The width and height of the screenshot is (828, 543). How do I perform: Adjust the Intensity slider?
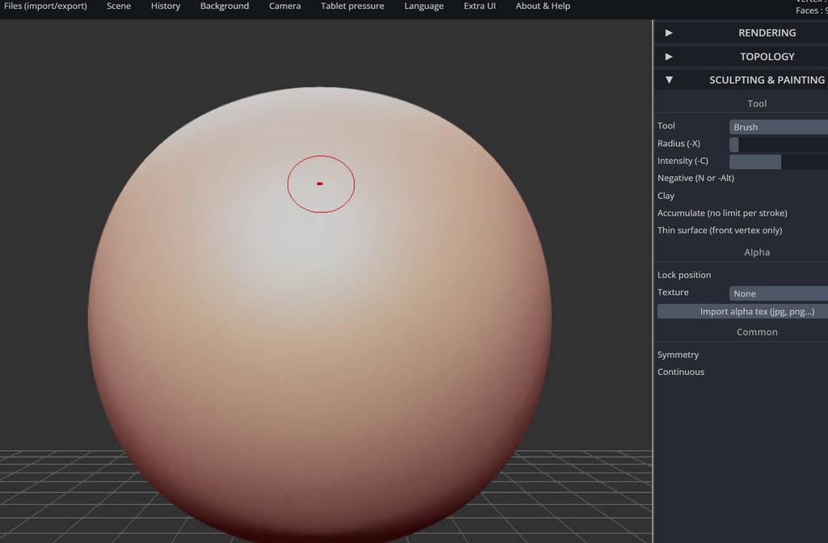pos(778,162)
